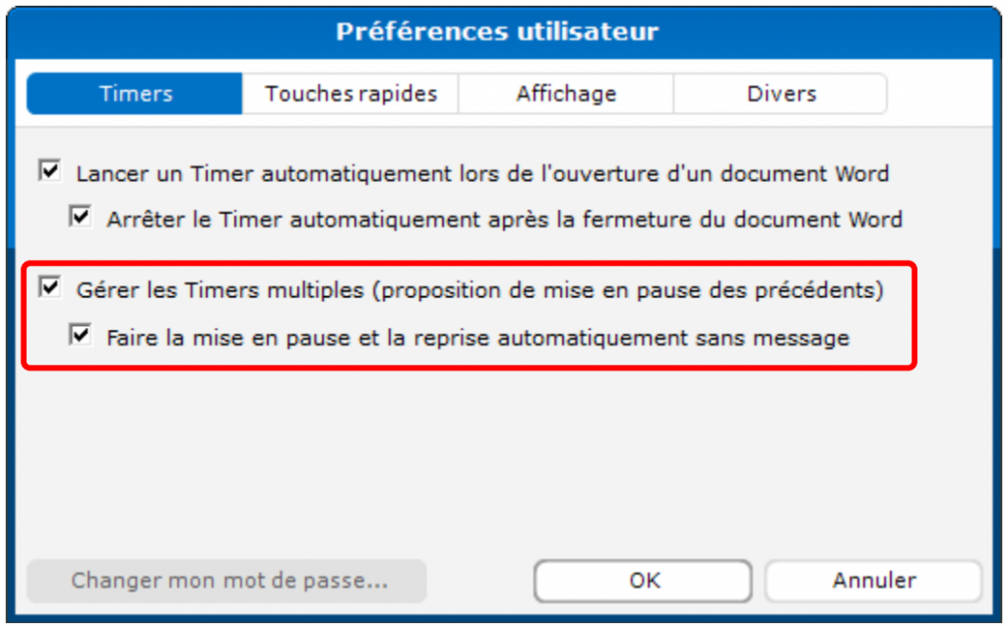Click the label text 'Gérer les Timers multiples'
Image resolution: width=1008 pixels, height=626 pixels.
coord(220,290)
